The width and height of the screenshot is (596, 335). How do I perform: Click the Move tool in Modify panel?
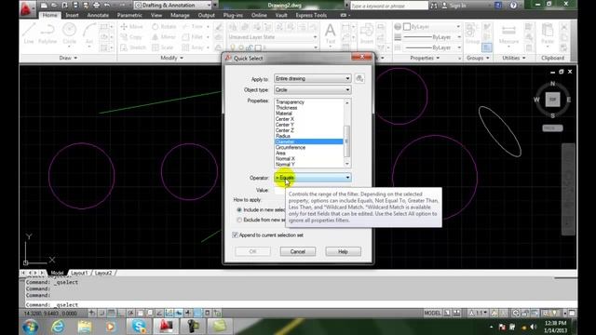pos(131,27)
